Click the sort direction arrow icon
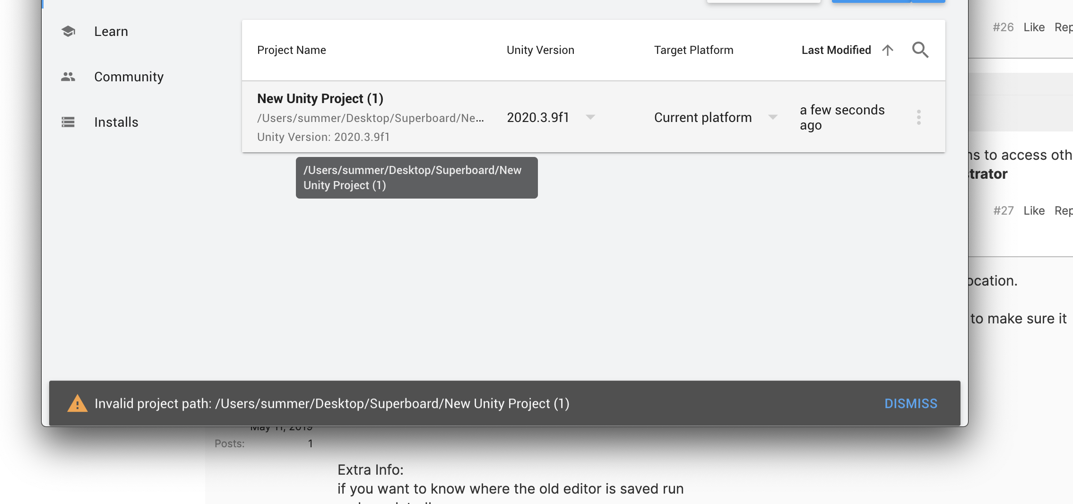The image size is (1073, 504). point(888,50)
